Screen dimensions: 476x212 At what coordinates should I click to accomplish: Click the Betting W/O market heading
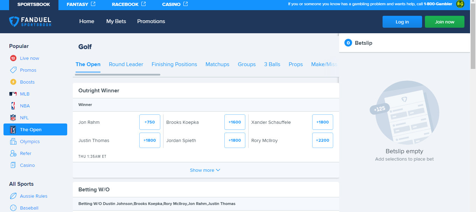click(94, 190)
